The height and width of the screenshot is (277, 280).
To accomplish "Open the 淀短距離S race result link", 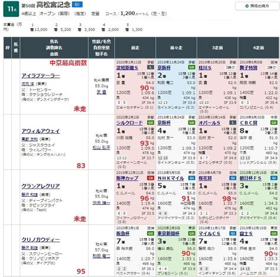I will [x=127, y=68].
